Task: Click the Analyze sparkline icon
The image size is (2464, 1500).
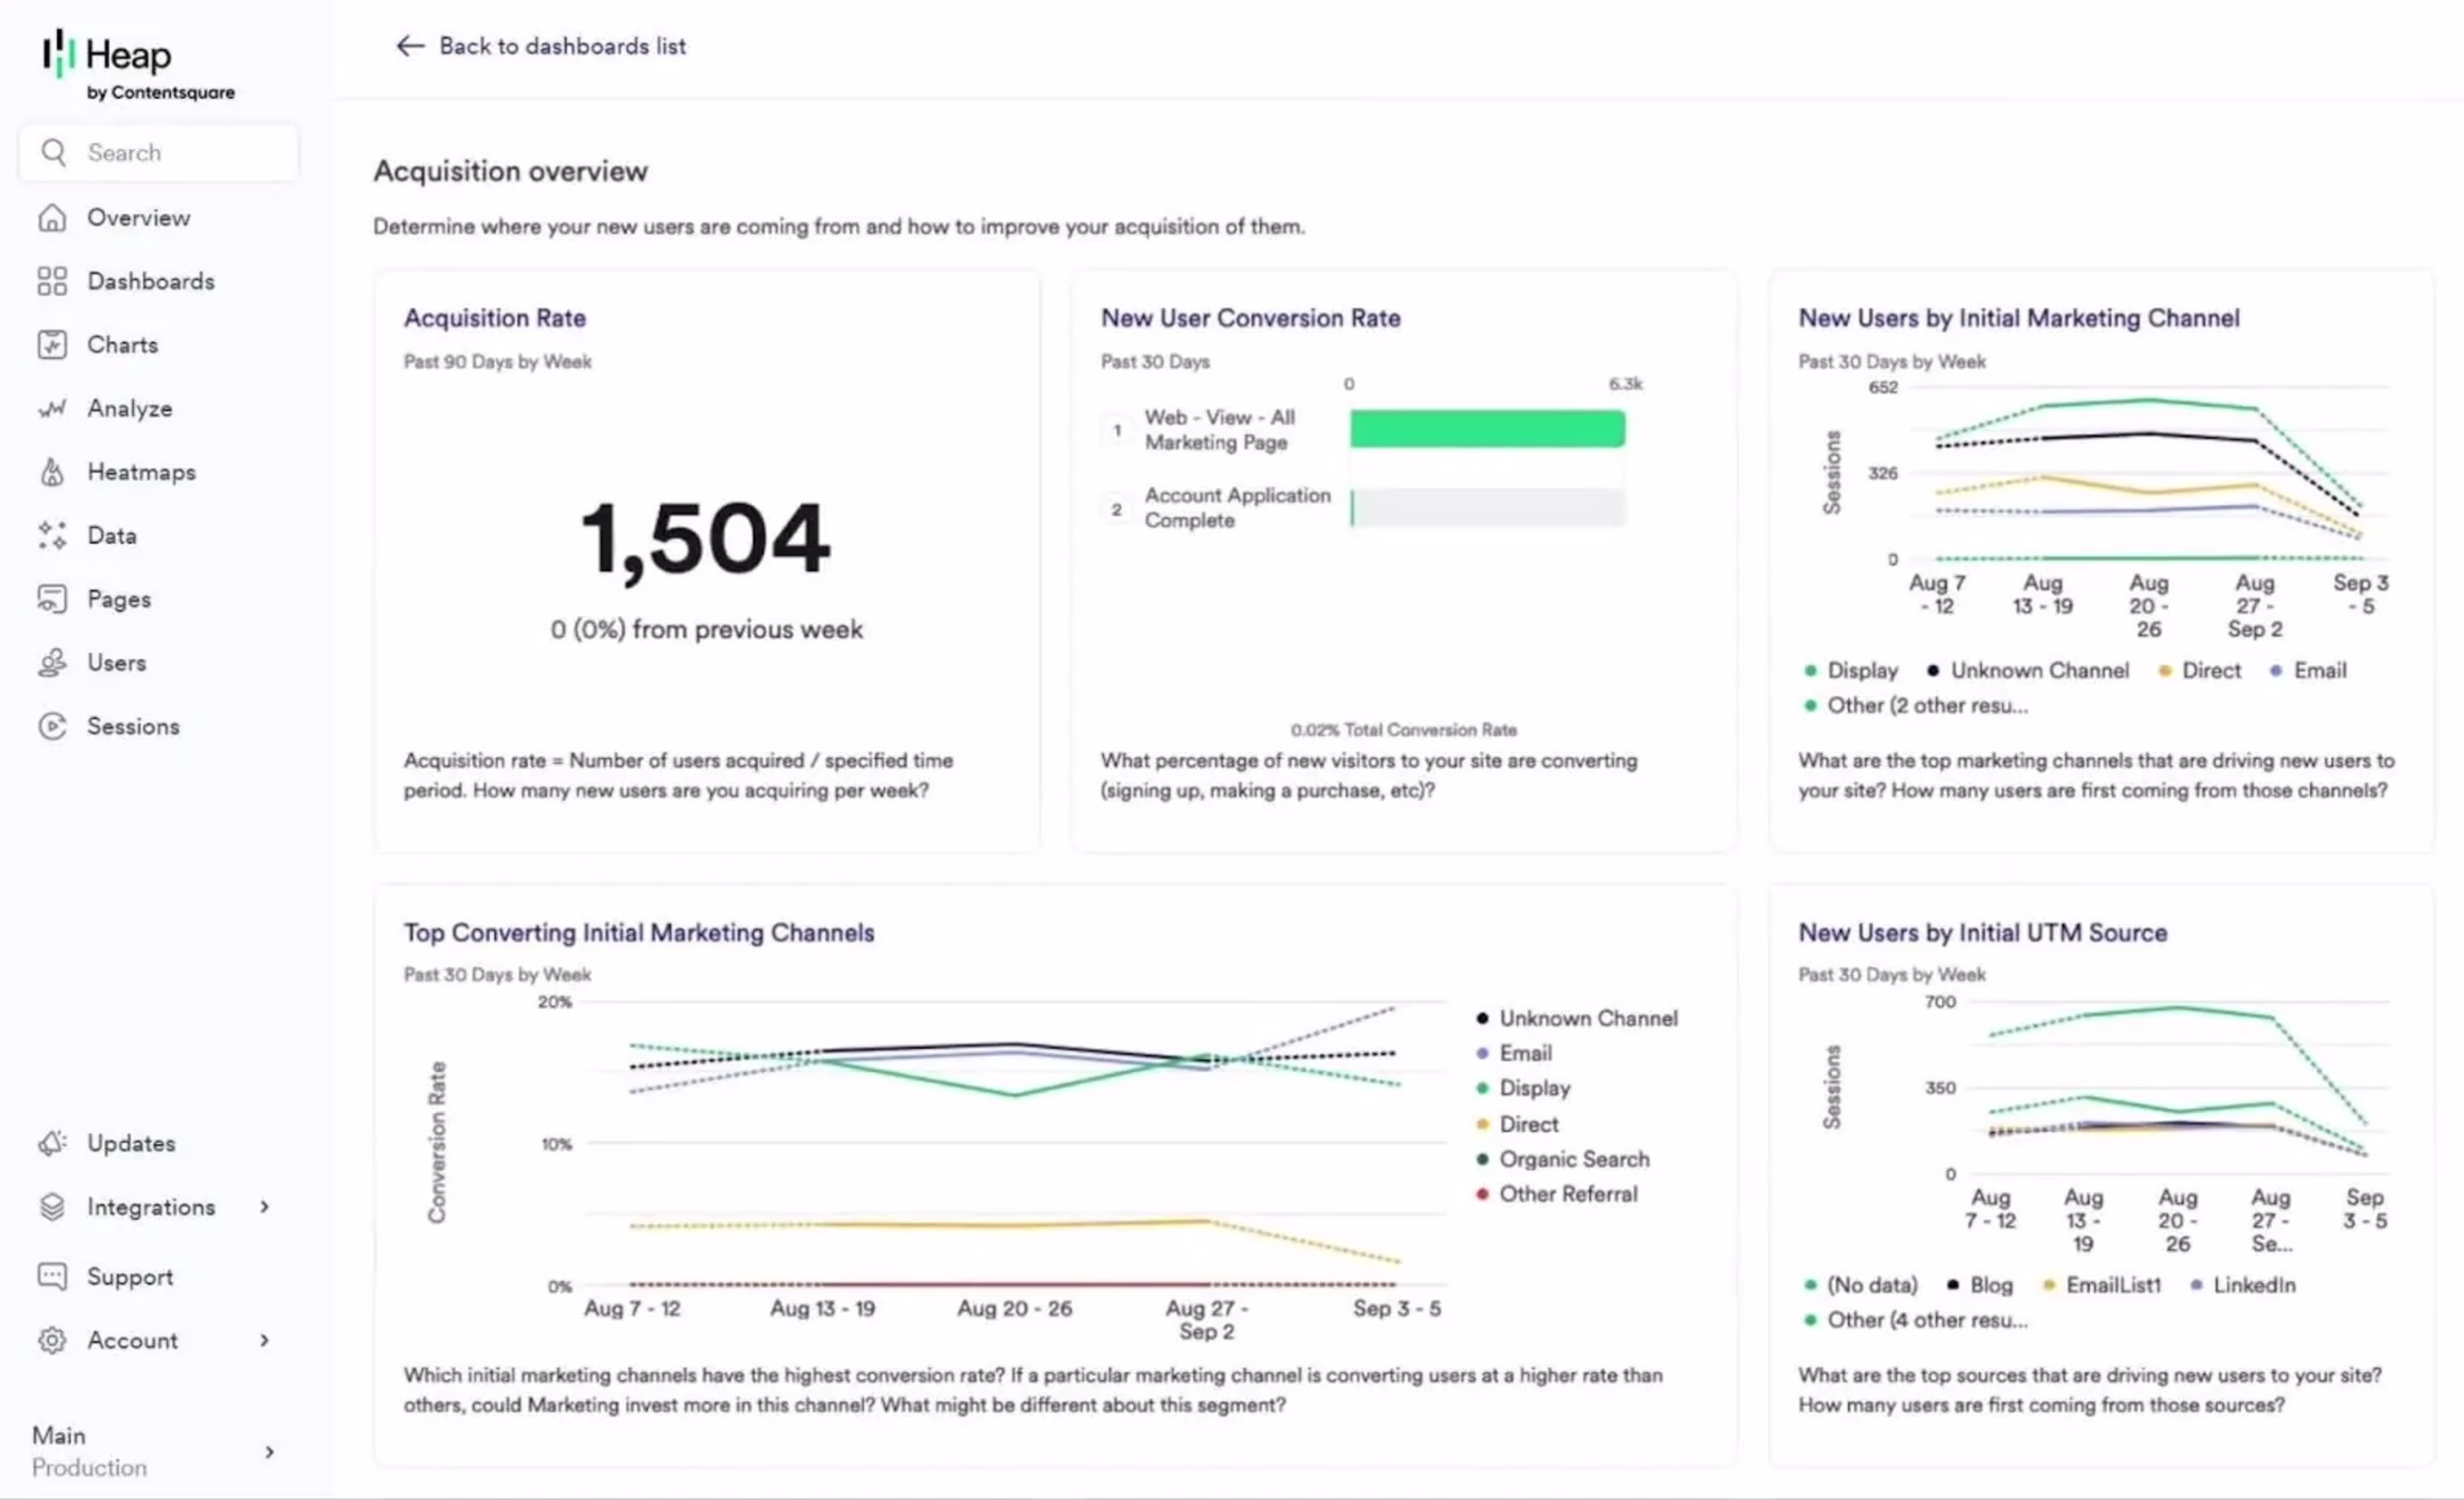Action: click(52, 408)
